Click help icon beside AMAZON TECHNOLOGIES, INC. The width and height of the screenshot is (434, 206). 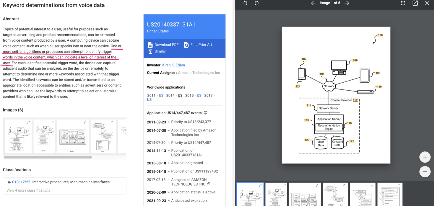(x=209, y=184)
